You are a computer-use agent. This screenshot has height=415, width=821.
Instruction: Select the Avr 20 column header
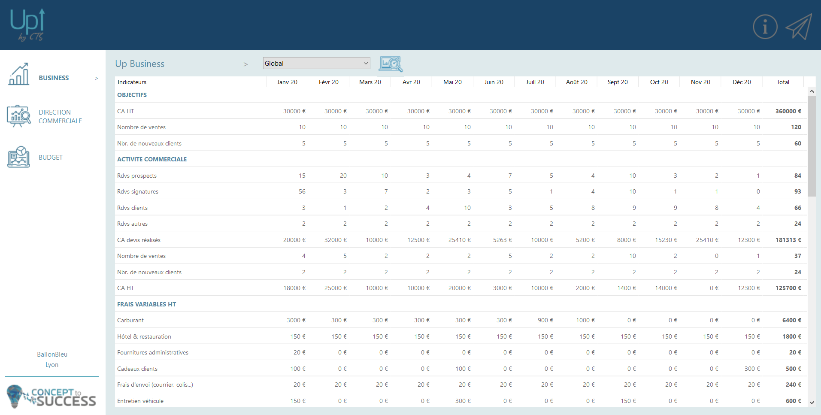click(411, 82)
